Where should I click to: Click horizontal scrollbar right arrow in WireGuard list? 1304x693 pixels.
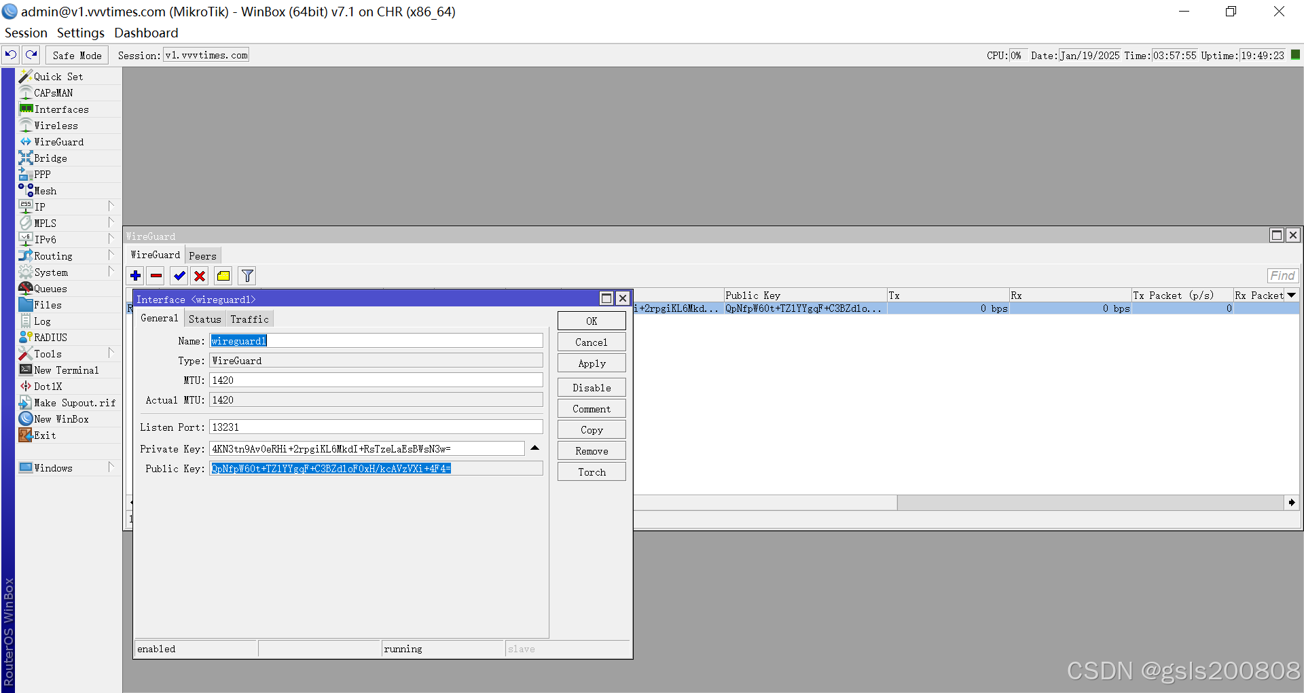tap(1291, 503)
